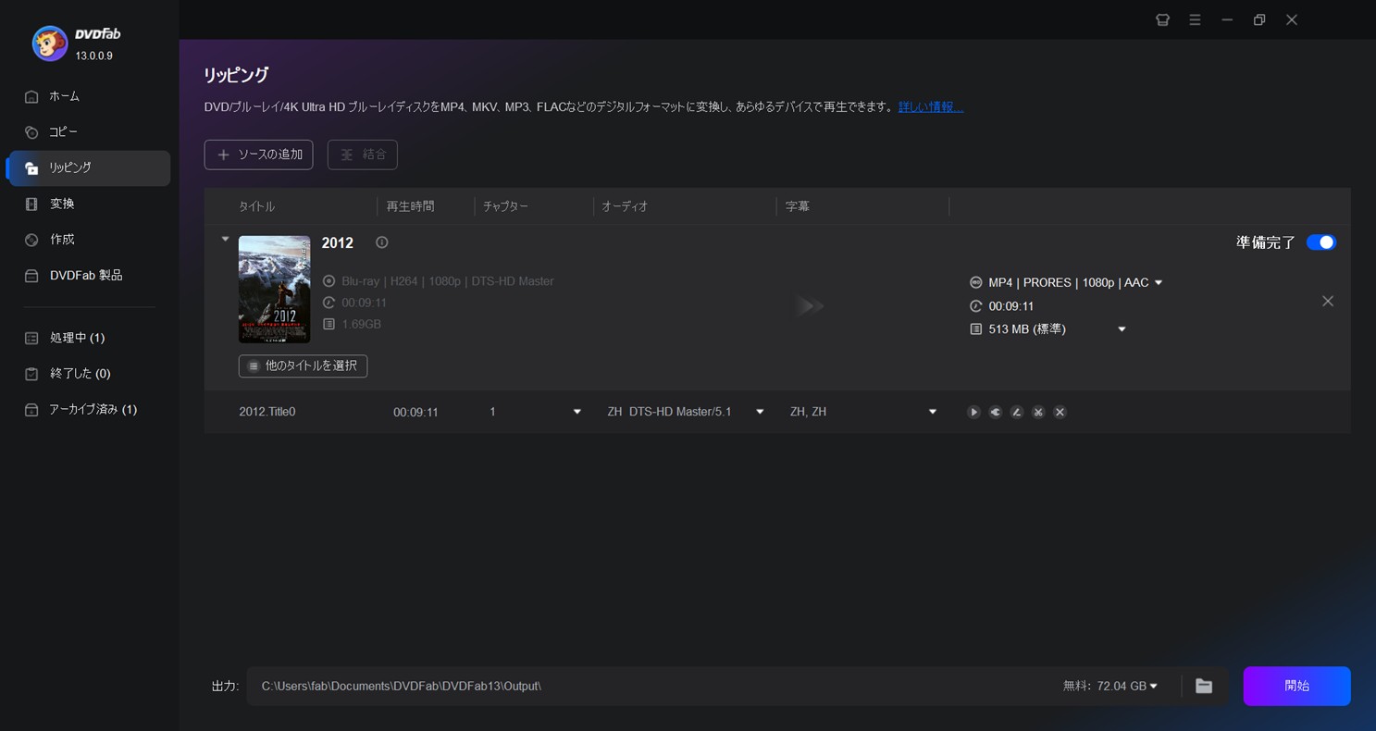1376x731 pixels.
Task: Start ripping with the 開始 button
Action: (x=1296, y=686)
